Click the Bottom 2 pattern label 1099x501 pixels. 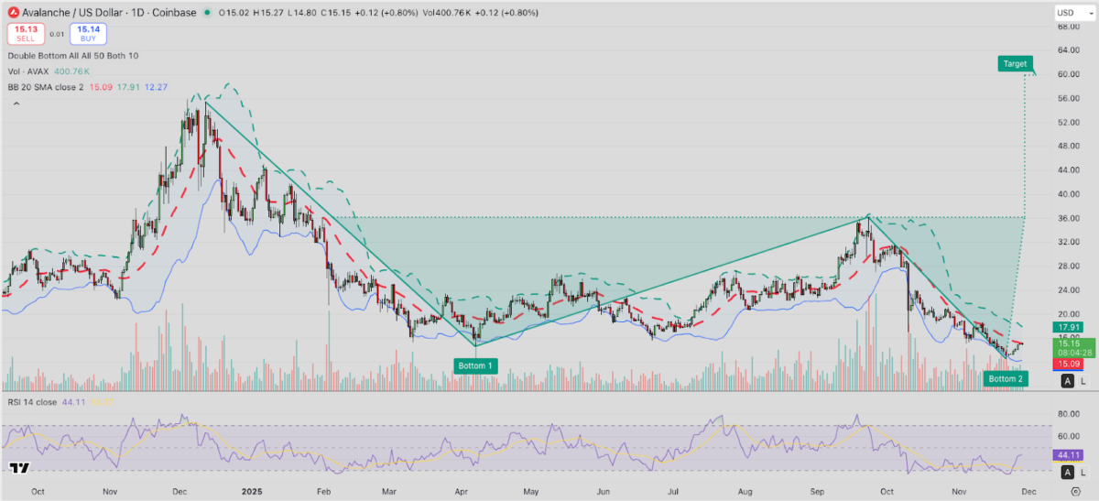click(1004, 378)
